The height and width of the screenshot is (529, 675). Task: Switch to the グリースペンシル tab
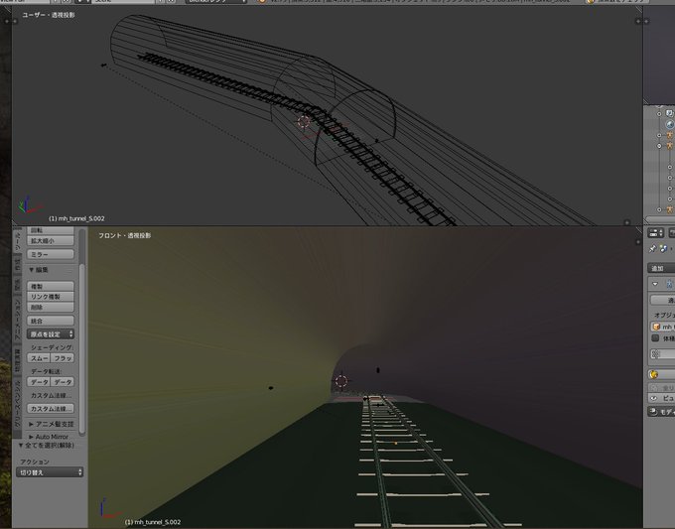point(17,404)
